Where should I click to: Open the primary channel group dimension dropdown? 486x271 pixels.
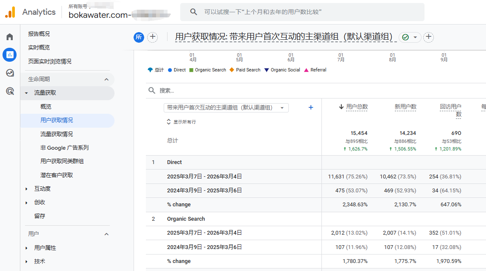click(x=226, y=108)
